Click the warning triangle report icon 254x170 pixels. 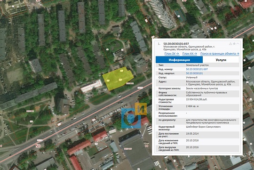(230, 44)
